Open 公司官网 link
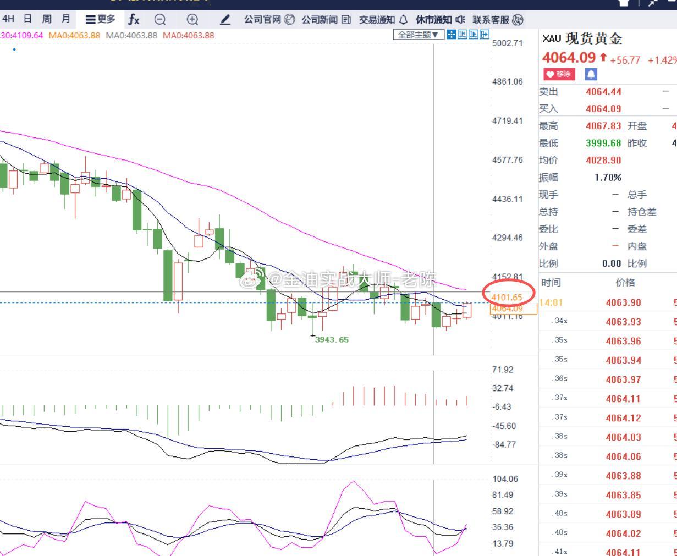677x556 pixels. [x=269, y=20]
